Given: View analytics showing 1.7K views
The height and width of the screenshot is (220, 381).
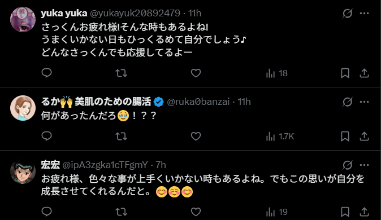Looking at the screenshot, I should [x=280, y=137].
